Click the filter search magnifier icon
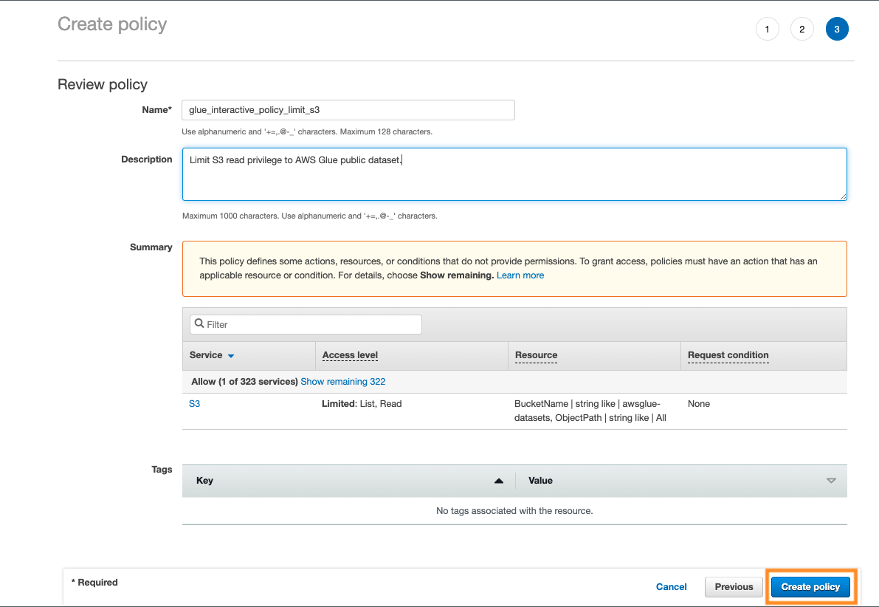This screenshot has height=607, width=879. (x=199, y=324)
